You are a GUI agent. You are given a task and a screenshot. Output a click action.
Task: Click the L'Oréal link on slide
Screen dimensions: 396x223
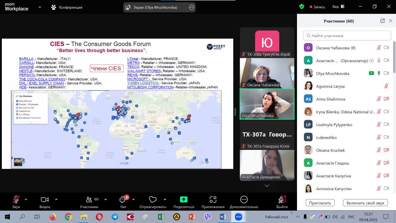coord(133,59)
